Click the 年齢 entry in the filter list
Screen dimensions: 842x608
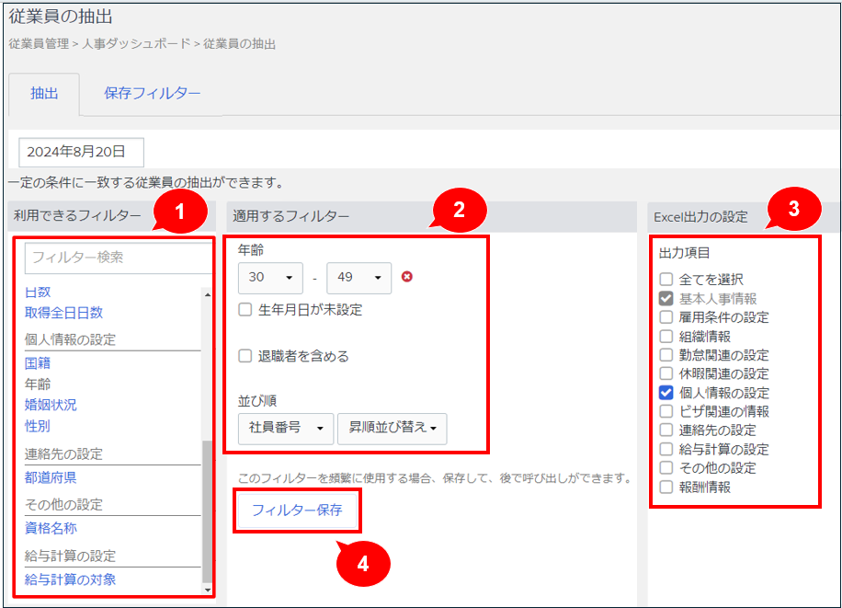[38, 384]
